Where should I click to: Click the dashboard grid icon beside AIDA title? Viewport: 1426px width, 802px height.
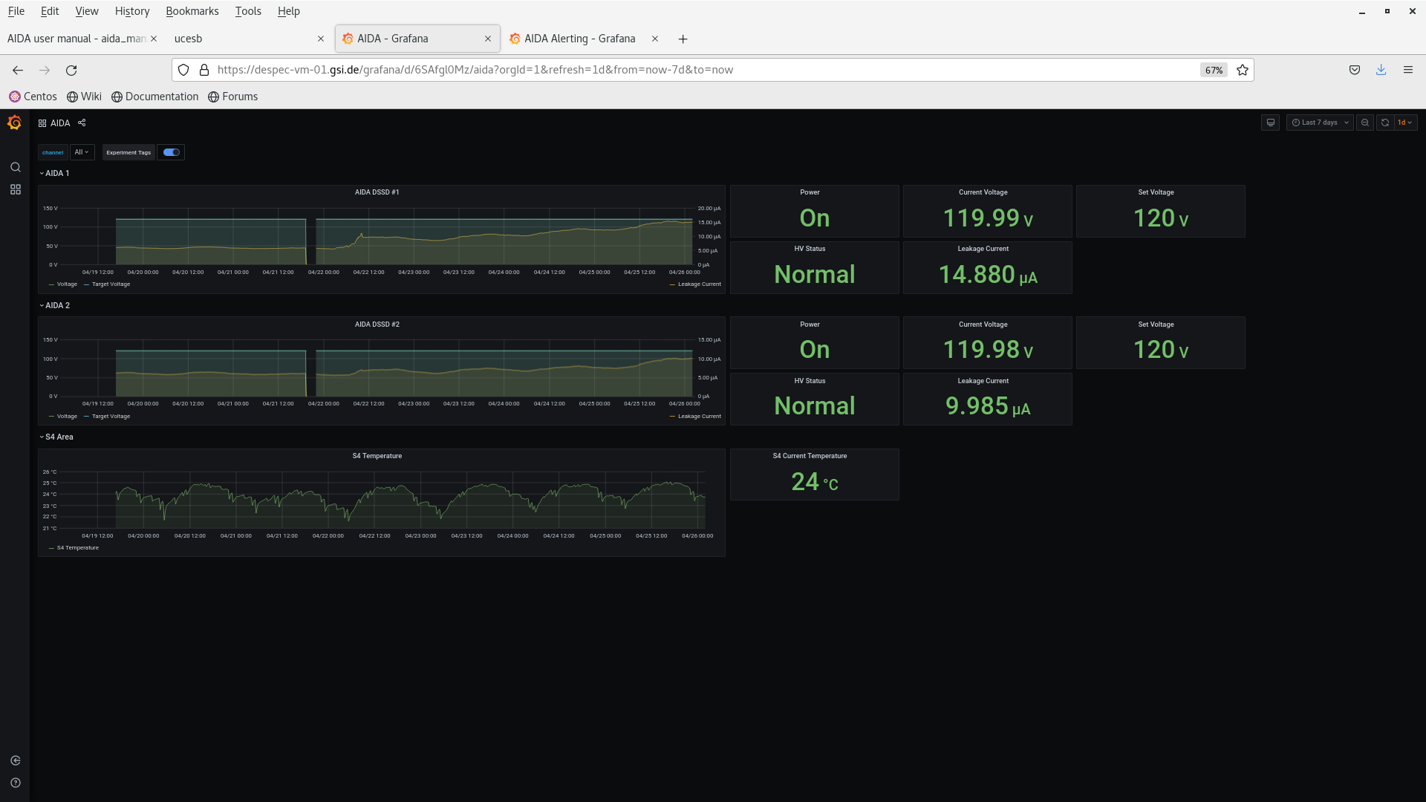(x=42, y=123)
